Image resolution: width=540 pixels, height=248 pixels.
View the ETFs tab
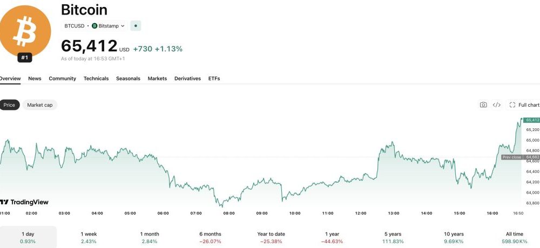click(214, 78)
